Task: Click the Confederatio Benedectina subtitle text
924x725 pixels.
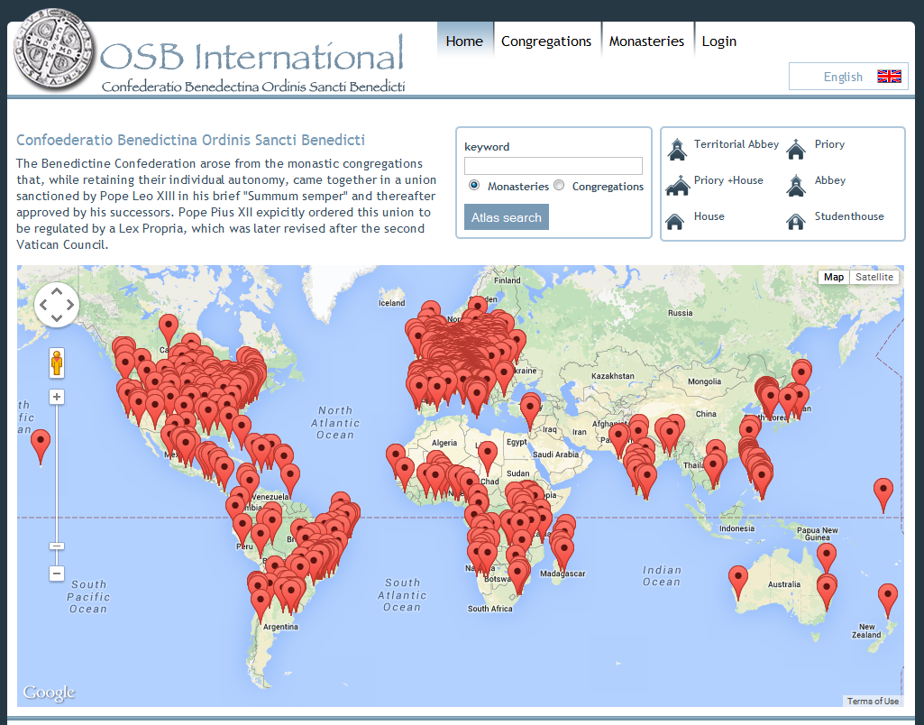Action: pos(253,87)
